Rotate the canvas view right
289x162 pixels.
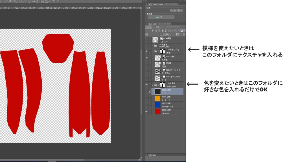point(24,1)
